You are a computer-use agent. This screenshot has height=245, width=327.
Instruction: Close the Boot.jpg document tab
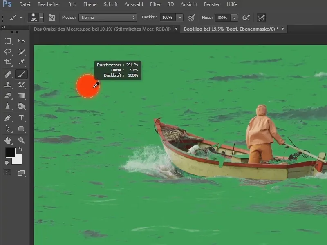point(283,29)
